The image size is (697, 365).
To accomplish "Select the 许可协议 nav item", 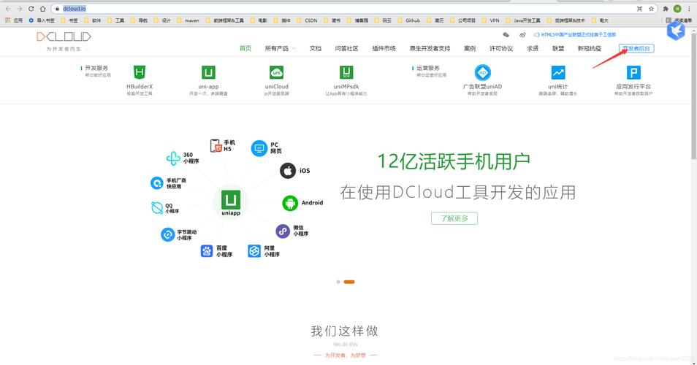I will pos(501,48).
